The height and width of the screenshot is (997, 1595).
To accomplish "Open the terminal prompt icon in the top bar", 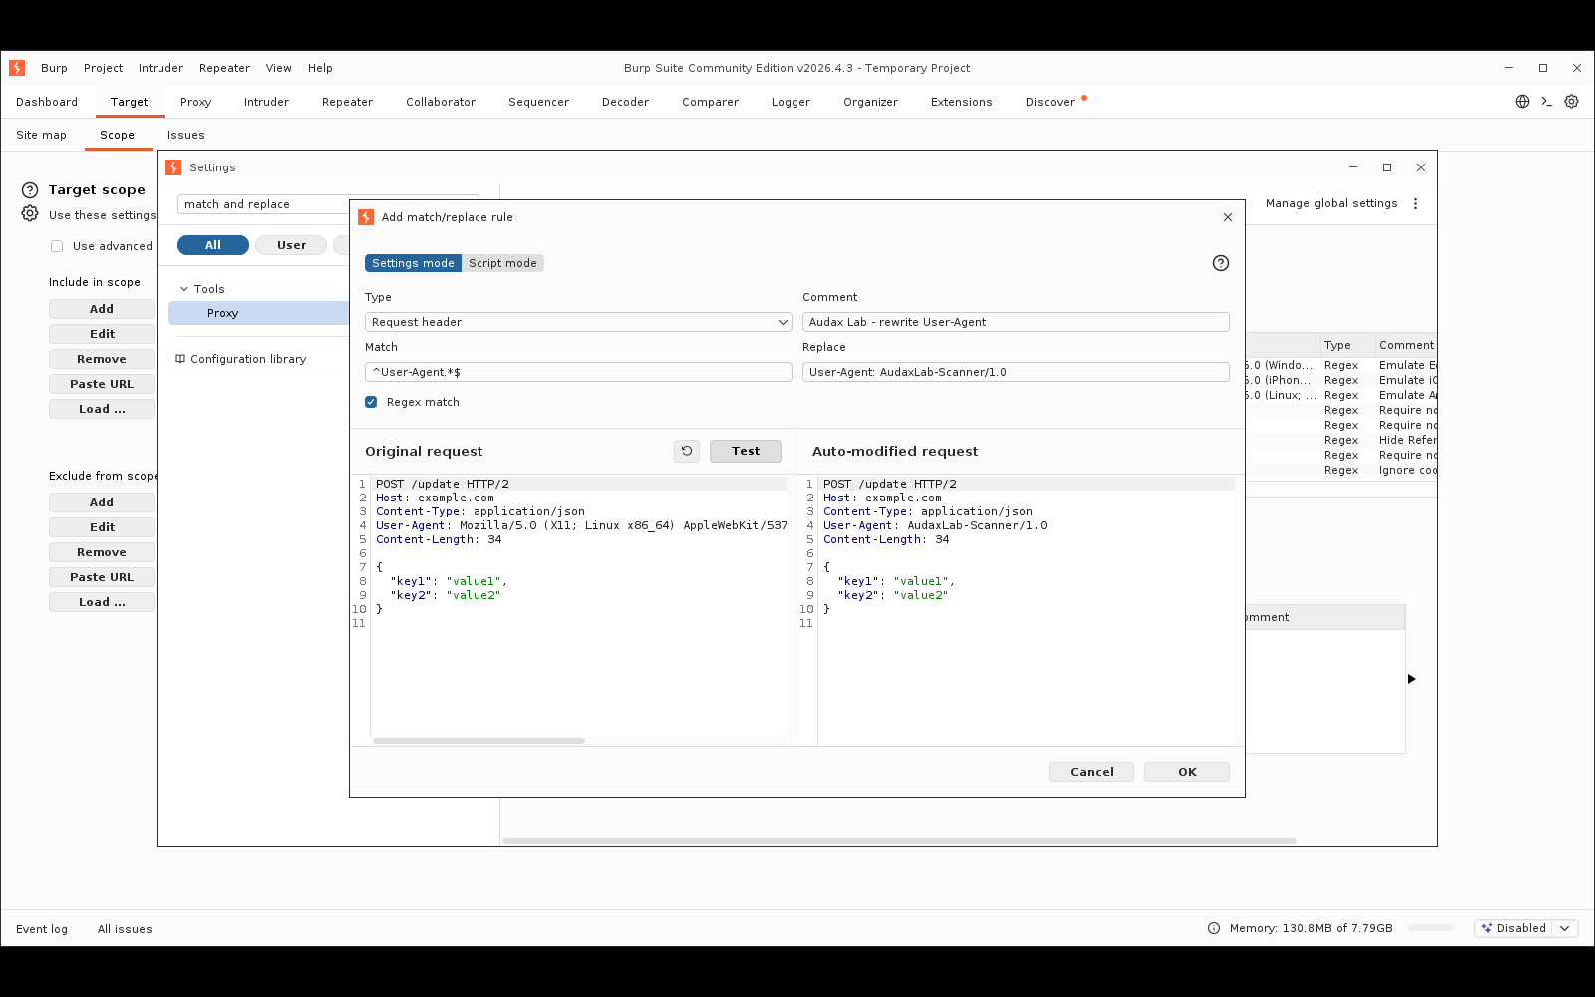I will pyautogui.click(x=1547, y=102).
